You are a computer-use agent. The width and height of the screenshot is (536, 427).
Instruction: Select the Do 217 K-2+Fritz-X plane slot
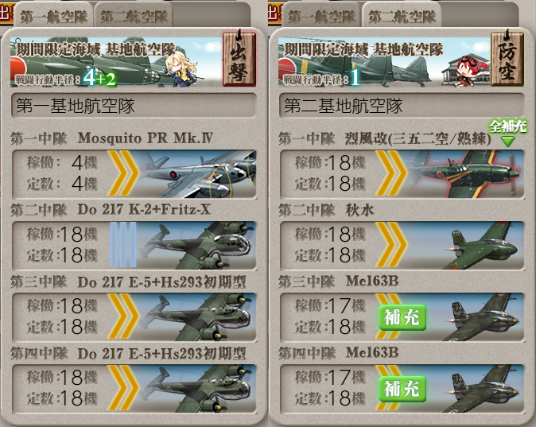(134, 246)
